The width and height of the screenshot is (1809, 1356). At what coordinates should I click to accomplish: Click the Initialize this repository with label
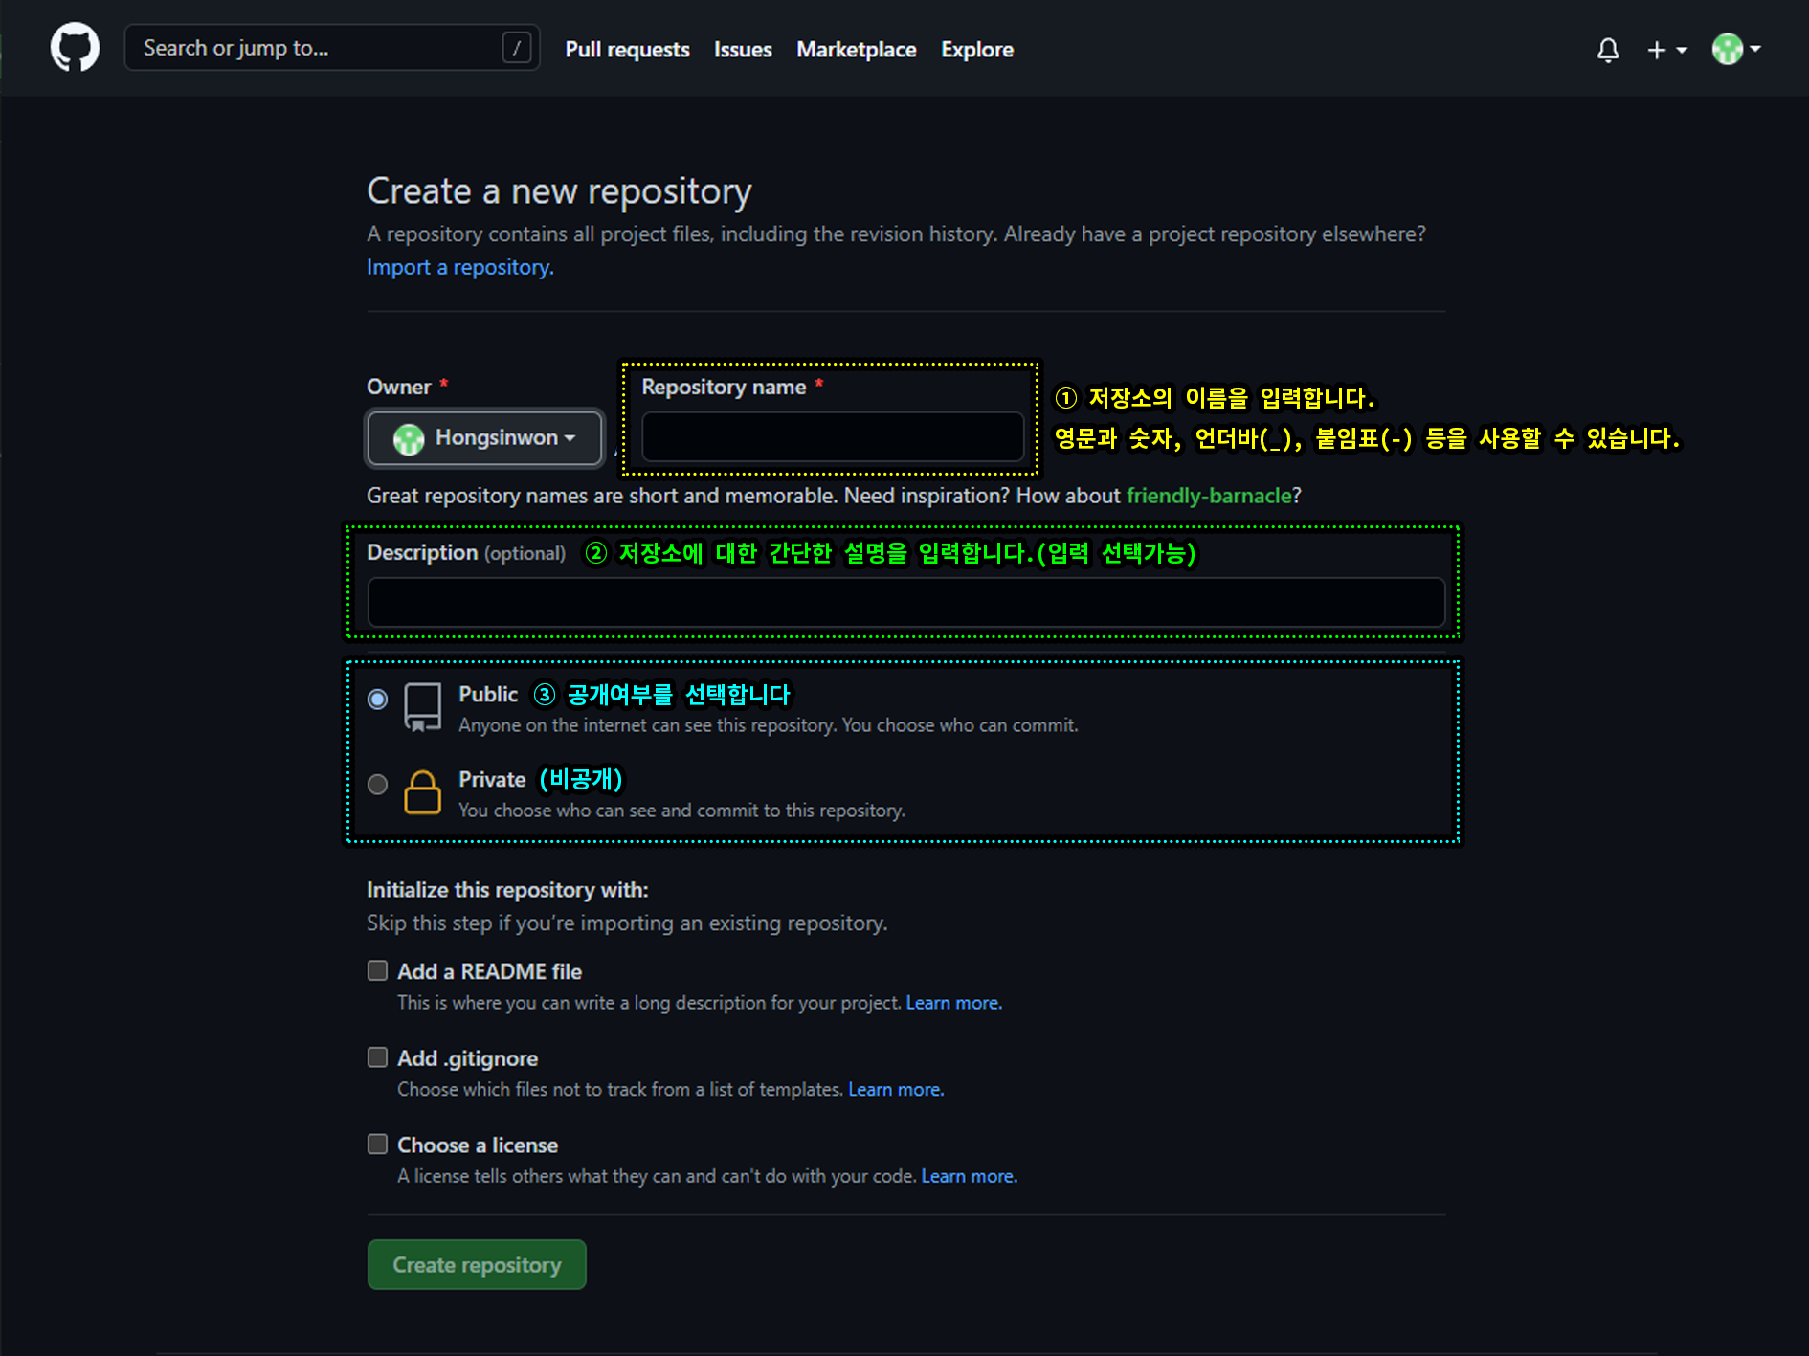point(507,890)
